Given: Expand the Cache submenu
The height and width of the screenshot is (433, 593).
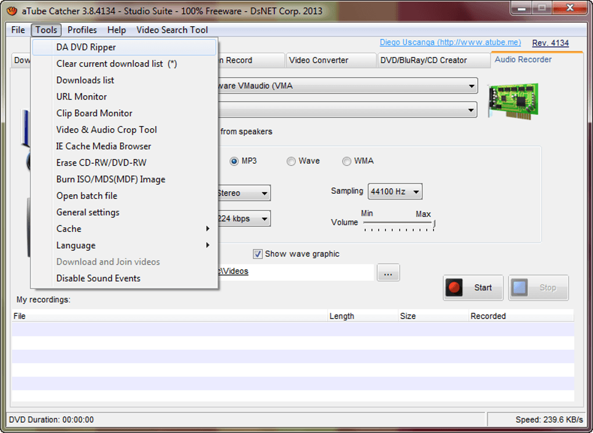Looking at the screenshot, I should coord(124,229).
